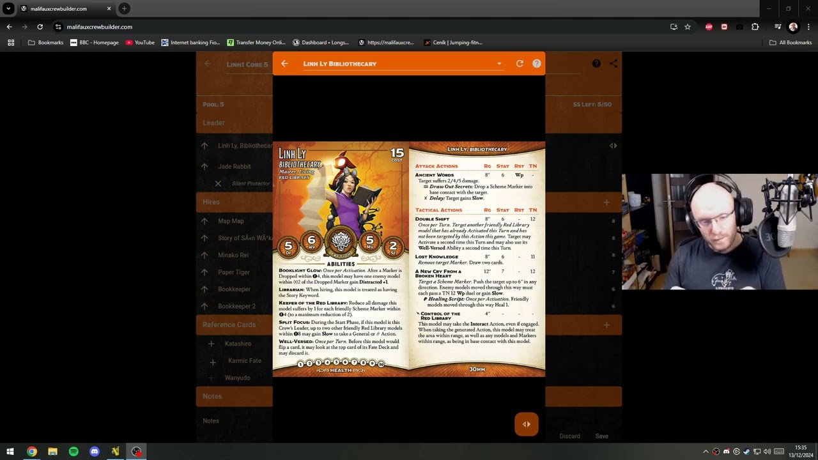Add the Wanyudo reference card

[x=212, y=378]
